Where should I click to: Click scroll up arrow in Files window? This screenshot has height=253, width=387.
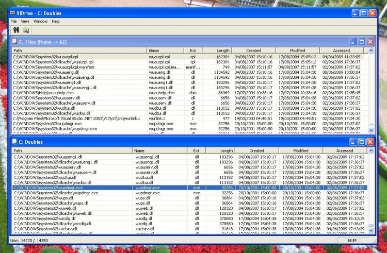371,50
